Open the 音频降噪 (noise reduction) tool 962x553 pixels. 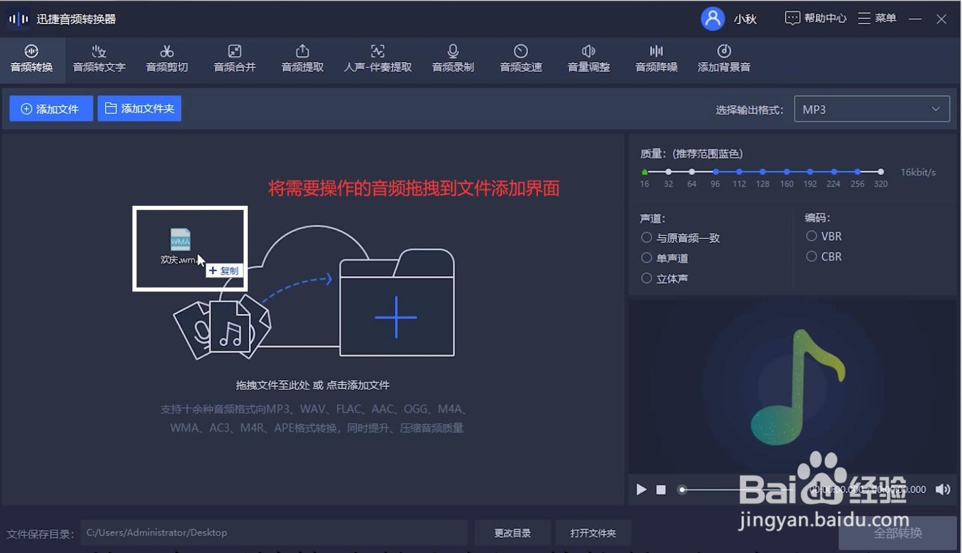pyautogui.click(x=656, y=58)
